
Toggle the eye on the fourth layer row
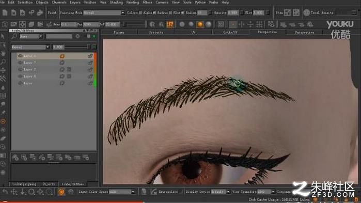pyautogui.click(x=20, y=76)
